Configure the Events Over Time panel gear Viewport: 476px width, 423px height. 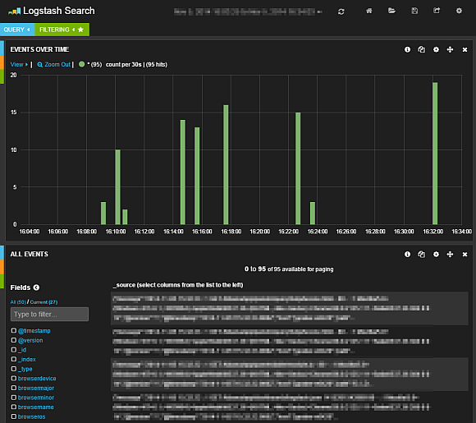click(x=436, y=49)
